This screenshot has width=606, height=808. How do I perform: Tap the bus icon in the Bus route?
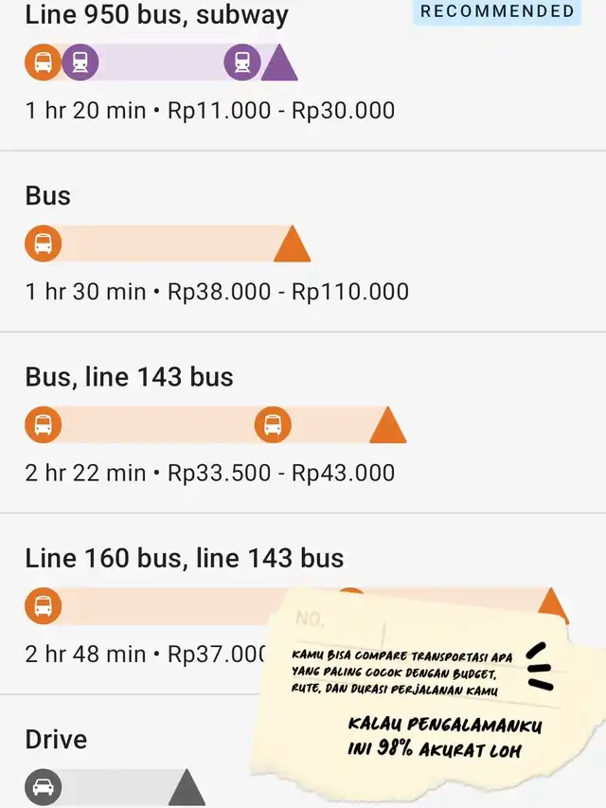point(43,244)
